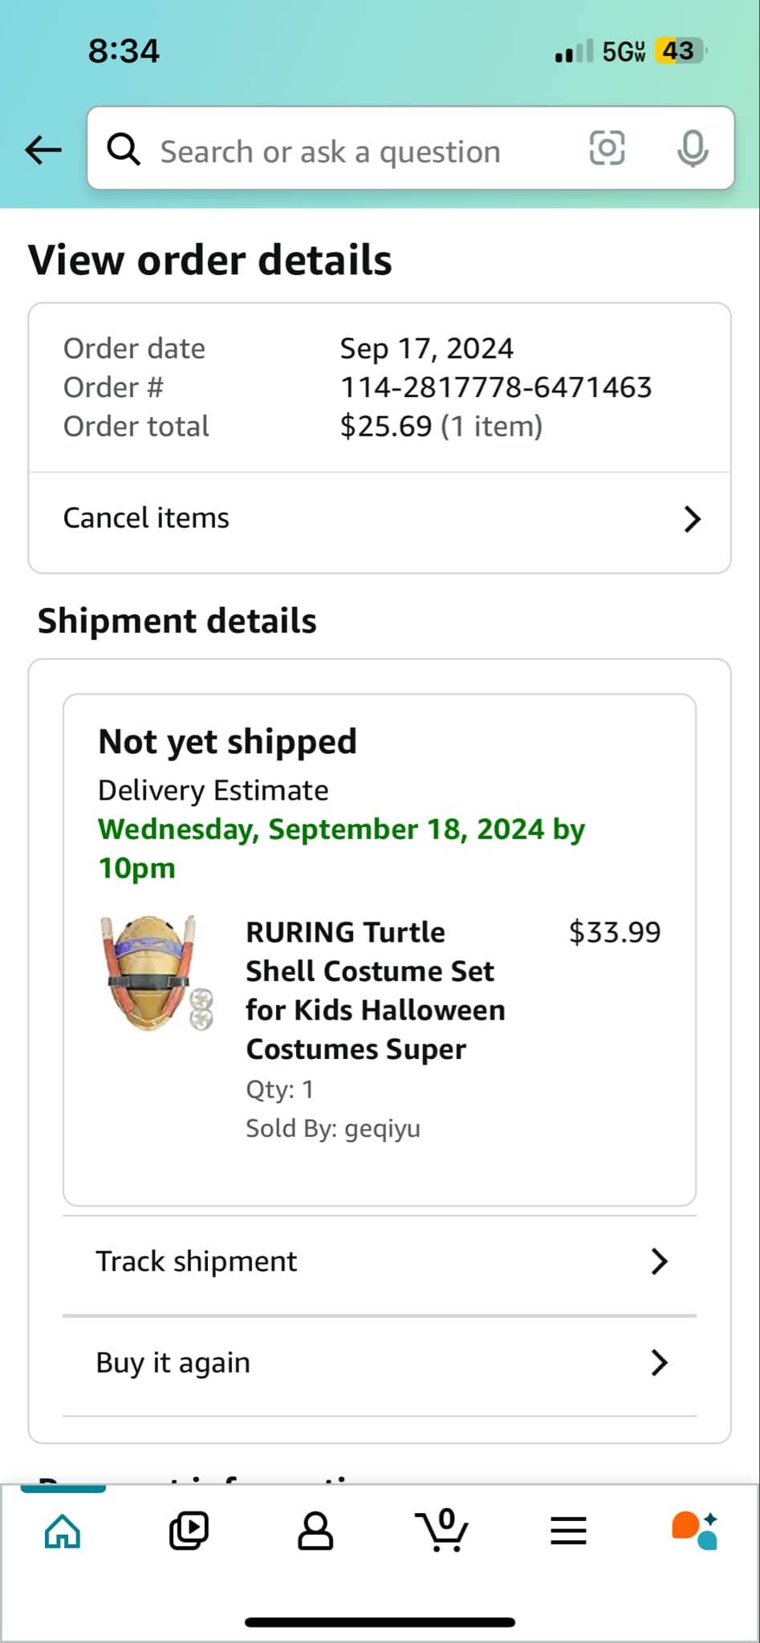Tap the microphone voice search icon

pyautogui.click(x=692, y=148)
